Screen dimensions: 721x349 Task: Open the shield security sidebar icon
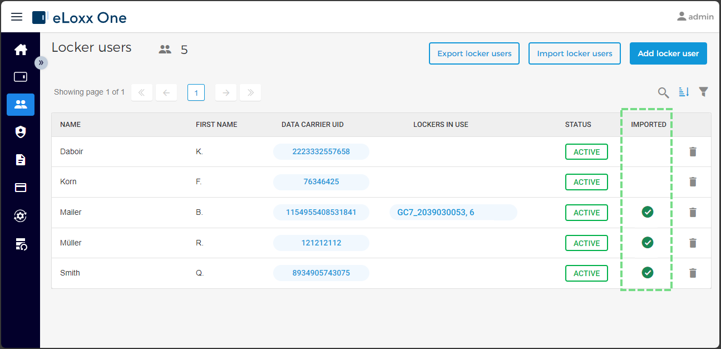point(21,132)
